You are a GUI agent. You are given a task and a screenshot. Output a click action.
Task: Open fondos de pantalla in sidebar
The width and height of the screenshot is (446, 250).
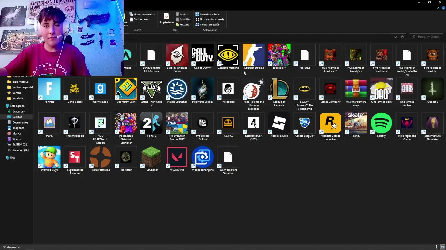click(20, 87)
